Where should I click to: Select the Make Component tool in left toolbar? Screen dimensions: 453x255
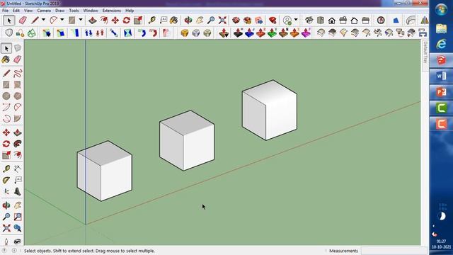(18, 48)
